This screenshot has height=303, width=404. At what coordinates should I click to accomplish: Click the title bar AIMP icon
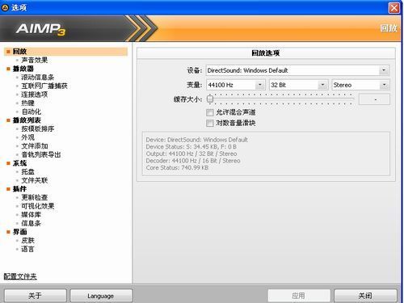pos(5,8)
